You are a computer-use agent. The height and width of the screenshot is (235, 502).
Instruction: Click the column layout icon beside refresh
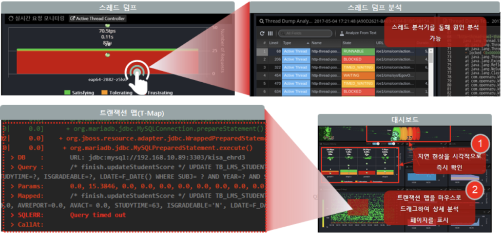pyautogui.click(x=270, y=33)
